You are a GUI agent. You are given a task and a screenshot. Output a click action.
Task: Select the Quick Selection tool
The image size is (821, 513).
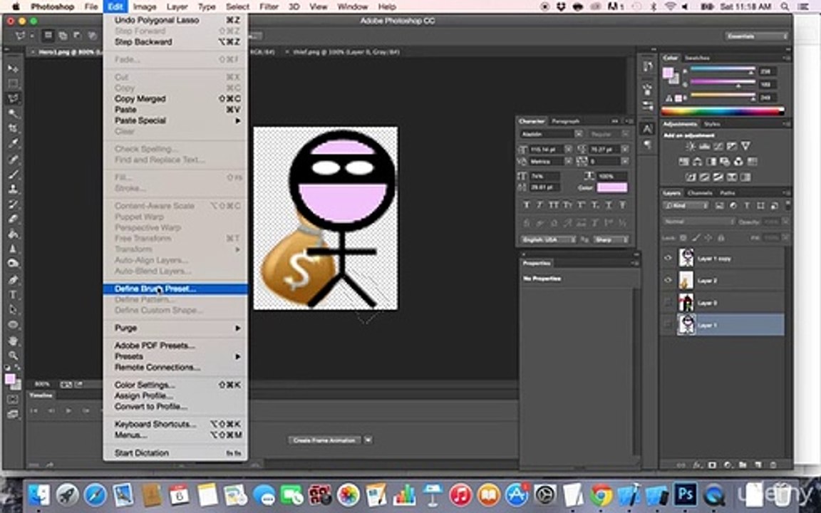pyautogui.click(x=13, y=113)
